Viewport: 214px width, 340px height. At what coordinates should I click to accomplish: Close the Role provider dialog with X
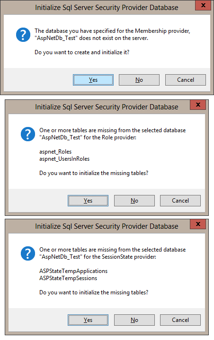coord(198,105)
